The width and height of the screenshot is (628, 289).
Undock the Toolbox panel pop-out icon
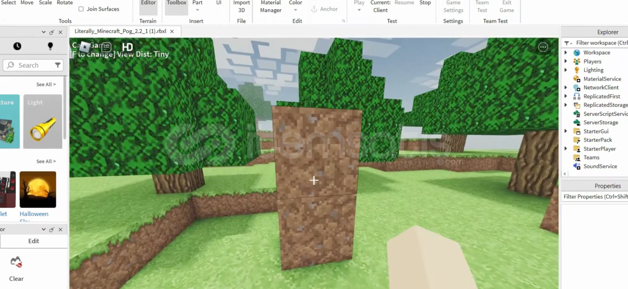(x=52, y=32)
